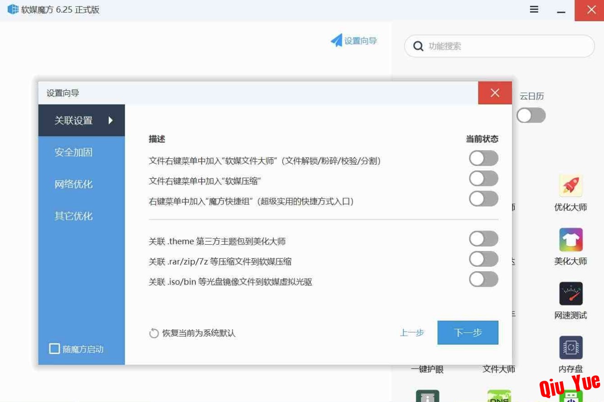Click the 当前状态 column header
Viewport: 604px width, 402px height.
[x=482, y=139]
